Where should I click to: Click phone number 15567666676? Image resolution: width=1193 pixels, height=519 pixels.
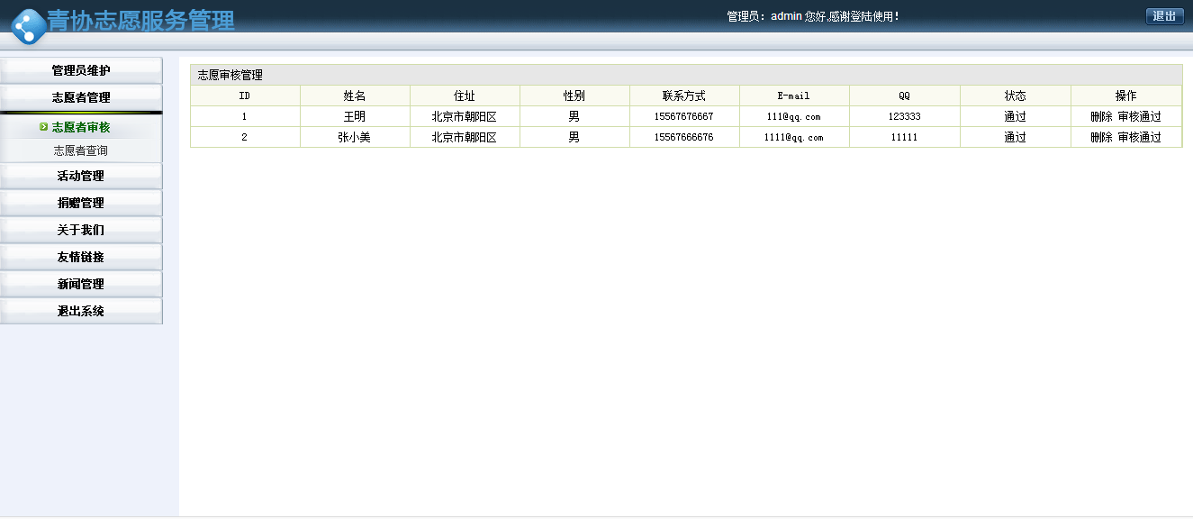point(684,137)
